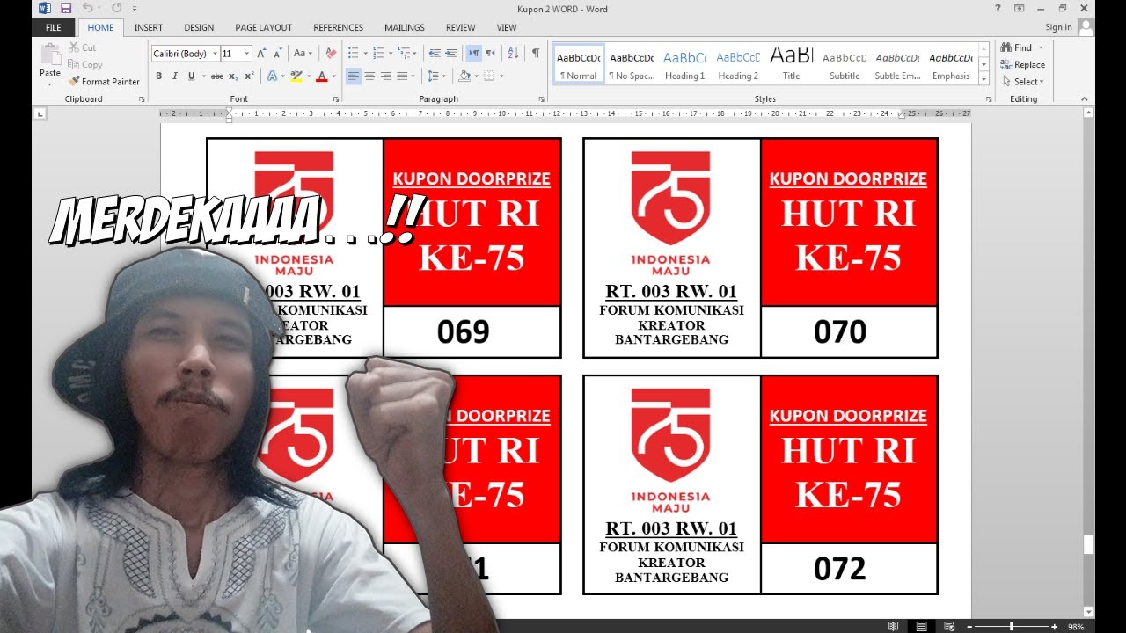Align text to the right
1126x633 pixels.
[386, 76]
